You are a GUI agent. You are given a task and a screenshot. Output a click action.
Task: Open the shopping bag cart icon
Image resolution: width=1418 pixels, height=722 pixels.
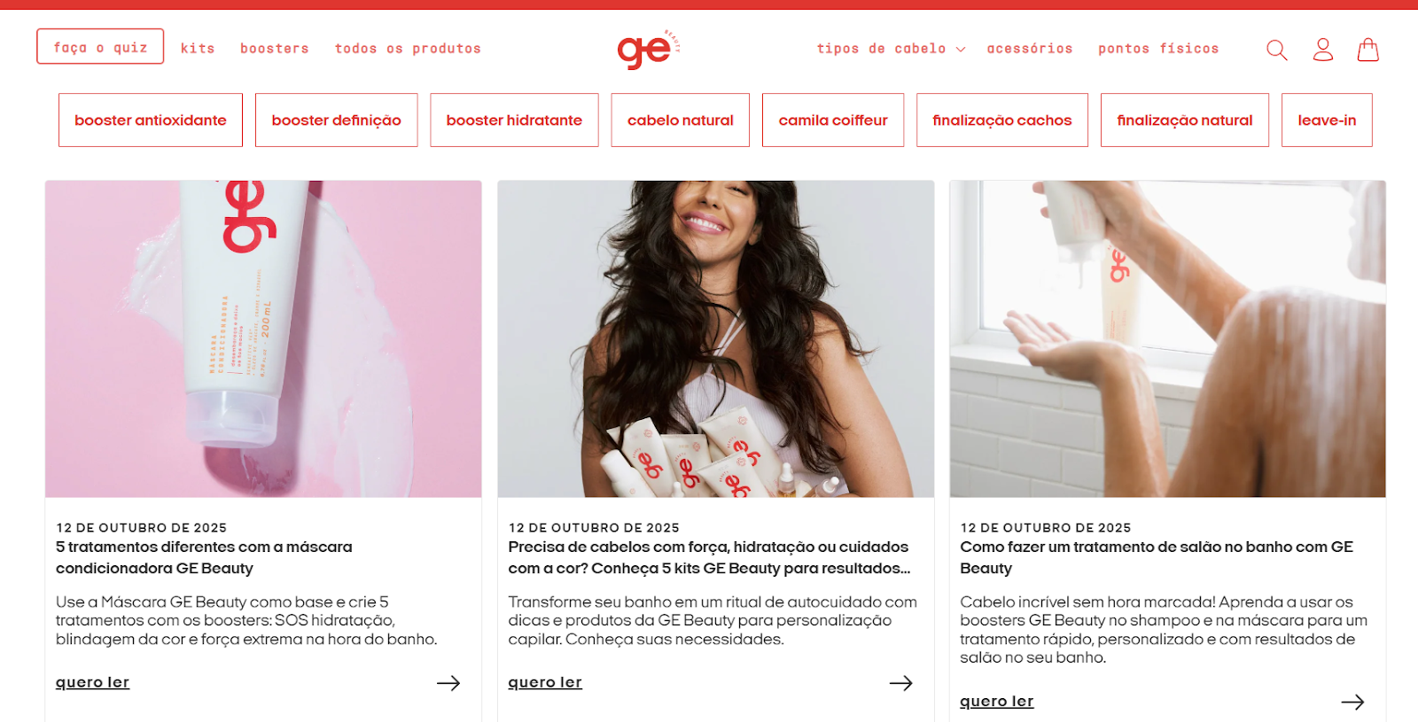tap(1368, 50)
